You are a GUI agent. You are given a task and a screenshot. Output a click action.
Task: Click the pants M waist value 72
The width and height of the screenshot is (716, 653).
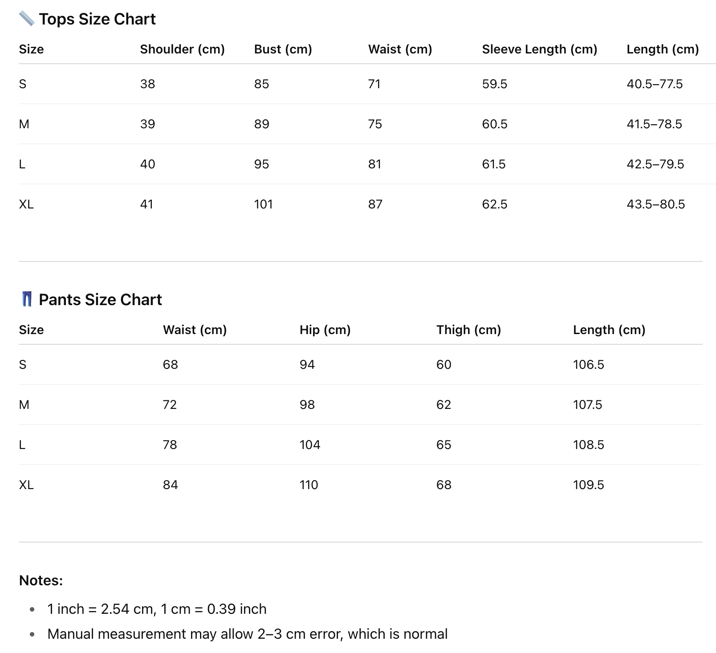(170, 404)
